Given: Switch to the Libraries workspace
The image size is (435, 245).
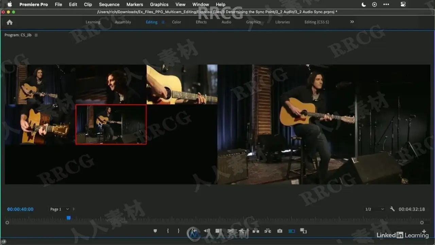Looking at the screenshot, I should click(282, 22).
